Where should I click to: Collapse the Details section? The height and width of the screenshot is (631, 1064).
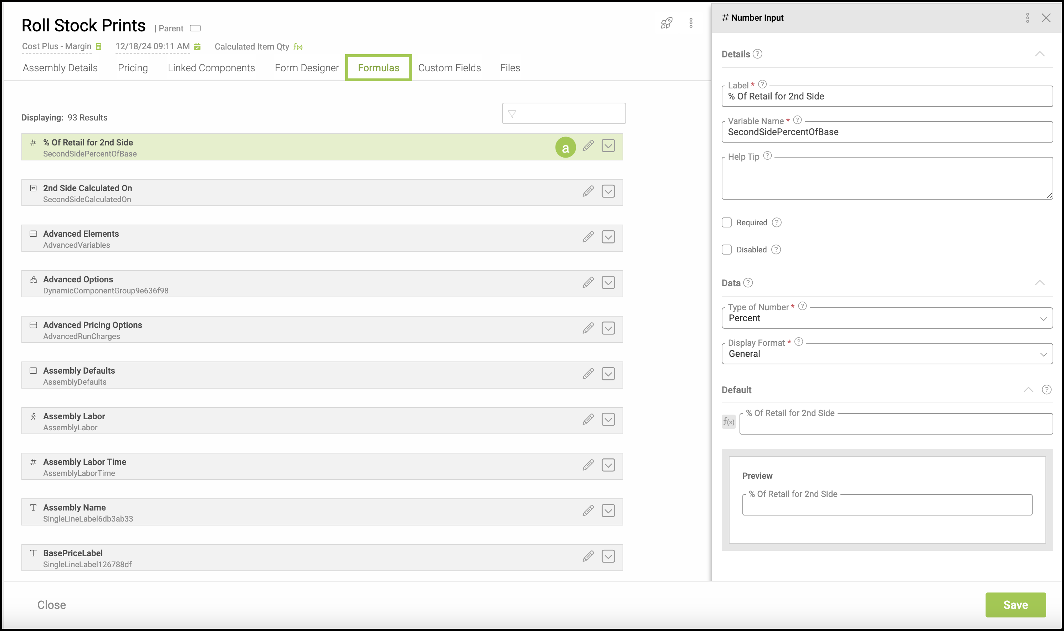1039,54
